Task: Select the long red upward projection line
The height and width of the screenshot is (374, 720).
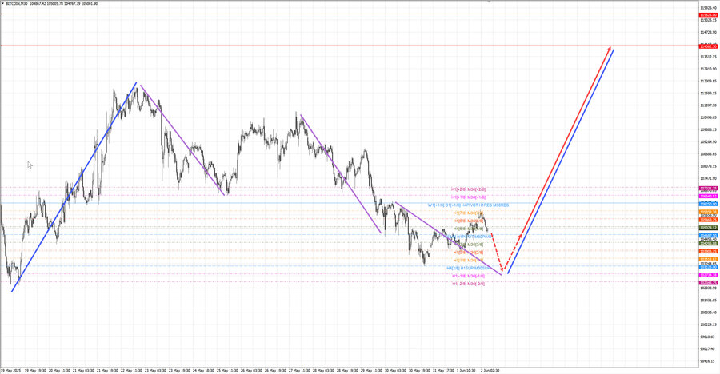Action: [x=566, y=141]
